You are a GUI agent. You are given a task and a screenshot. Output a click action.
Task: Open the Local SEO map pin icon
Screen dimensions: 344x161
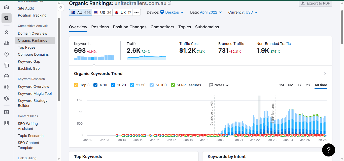tap(7, 54)
